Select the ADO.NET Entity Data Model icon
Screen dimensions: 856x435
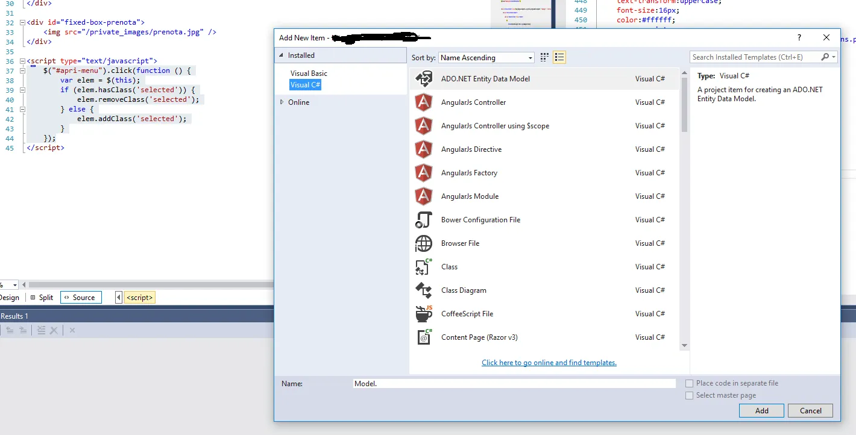pos(424,79)
